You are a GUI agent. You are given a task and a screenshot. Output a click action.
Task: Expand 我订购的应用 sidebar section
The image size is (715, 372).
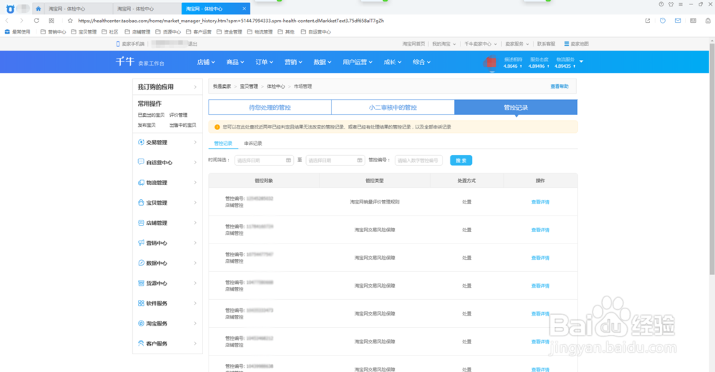[x=167, y=86]
